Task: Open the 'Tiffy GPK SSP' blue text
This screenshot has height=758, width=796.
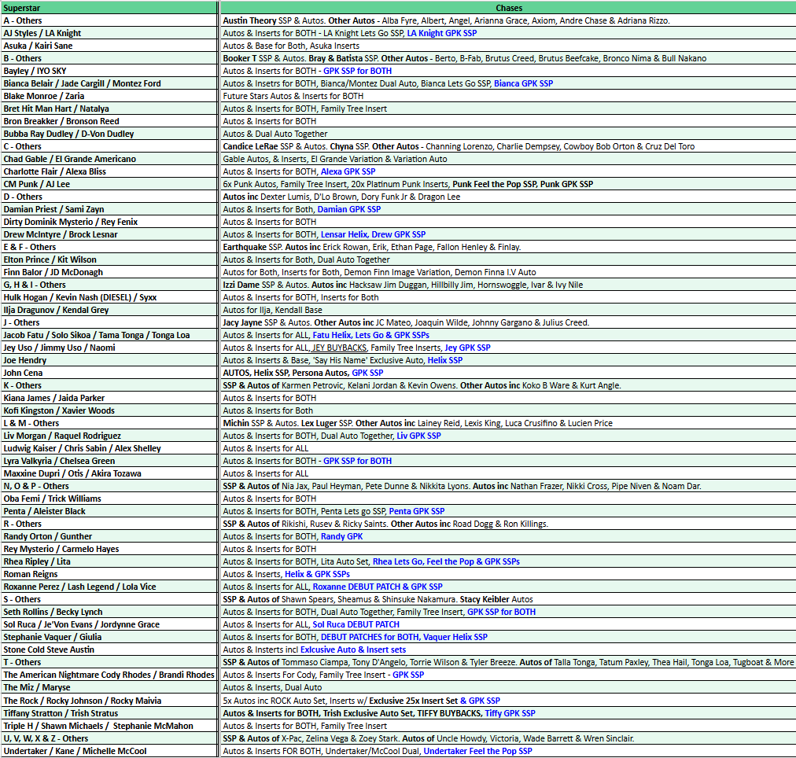Action: [510, 713]
